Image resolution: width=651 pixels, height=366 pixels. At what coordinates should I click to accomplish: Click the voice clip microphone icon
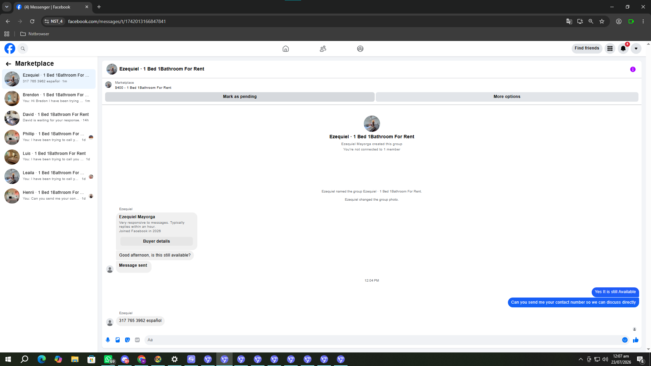[x=108, y=340]
